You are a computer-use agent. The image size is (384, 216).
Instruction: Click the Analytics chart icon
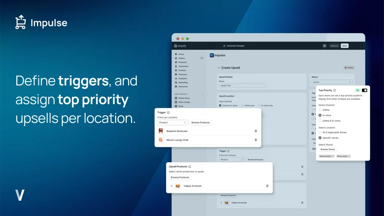176,78
